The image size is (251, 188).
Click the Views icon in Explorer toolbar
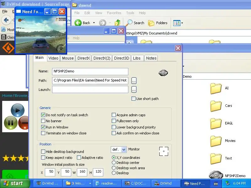coord(177,23)
